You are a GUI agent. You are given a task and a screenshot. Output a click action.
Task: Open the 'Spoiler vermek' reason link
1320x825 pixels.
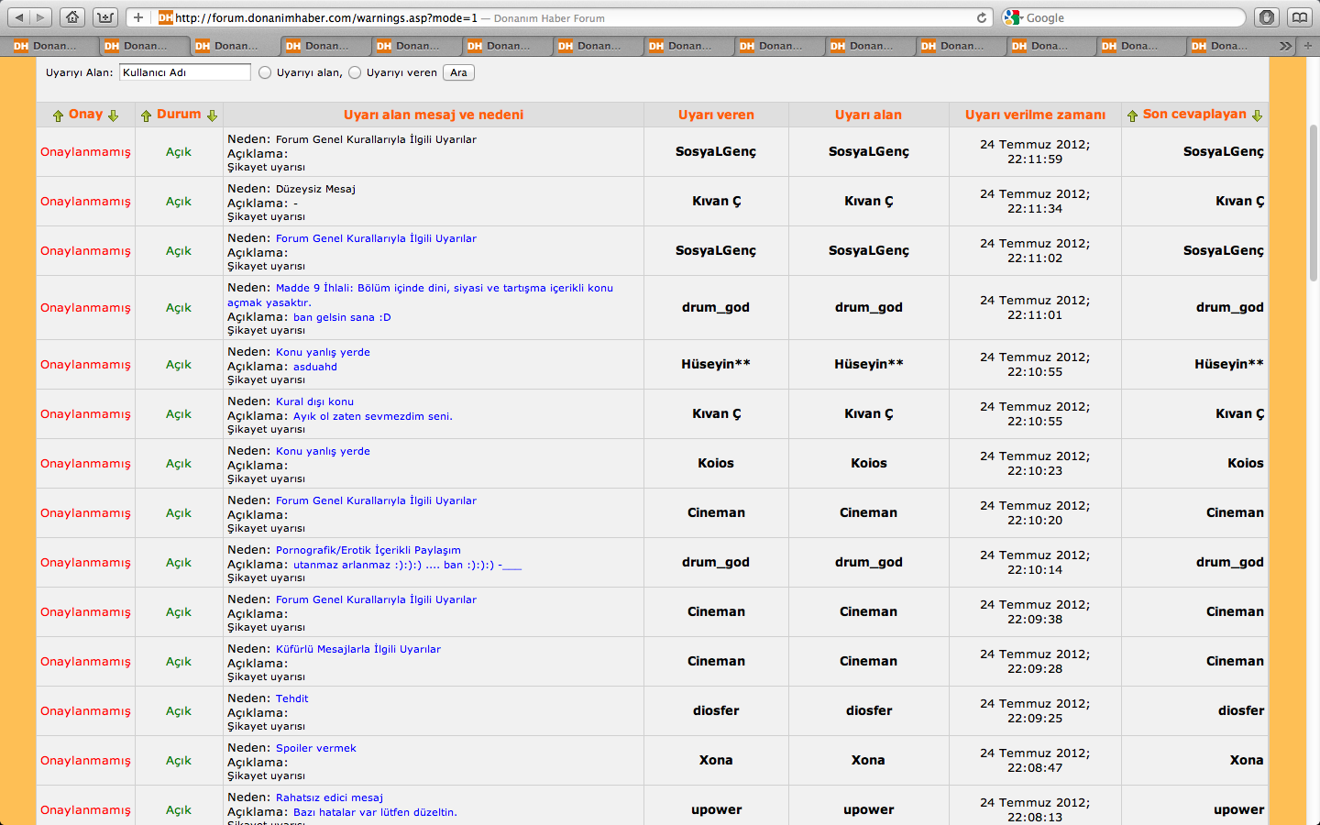point(316,748)
